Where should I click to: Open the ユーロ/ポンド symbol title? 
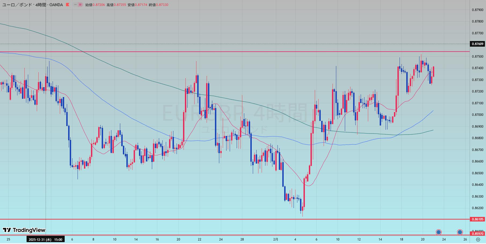32,5
